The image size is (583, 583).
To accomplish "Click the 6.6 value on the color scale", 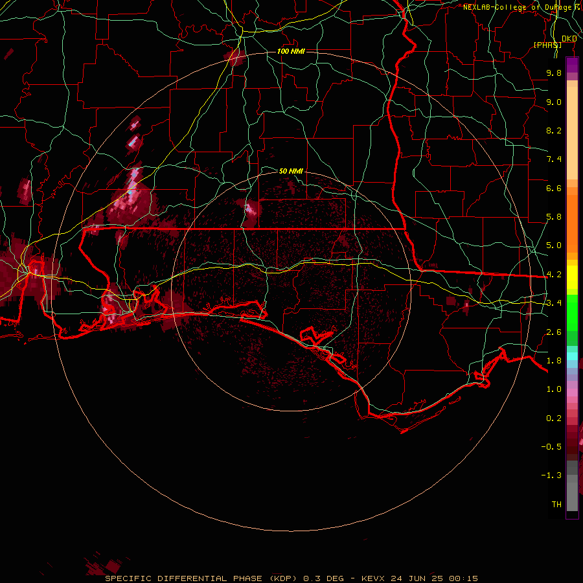I will 554,188.
